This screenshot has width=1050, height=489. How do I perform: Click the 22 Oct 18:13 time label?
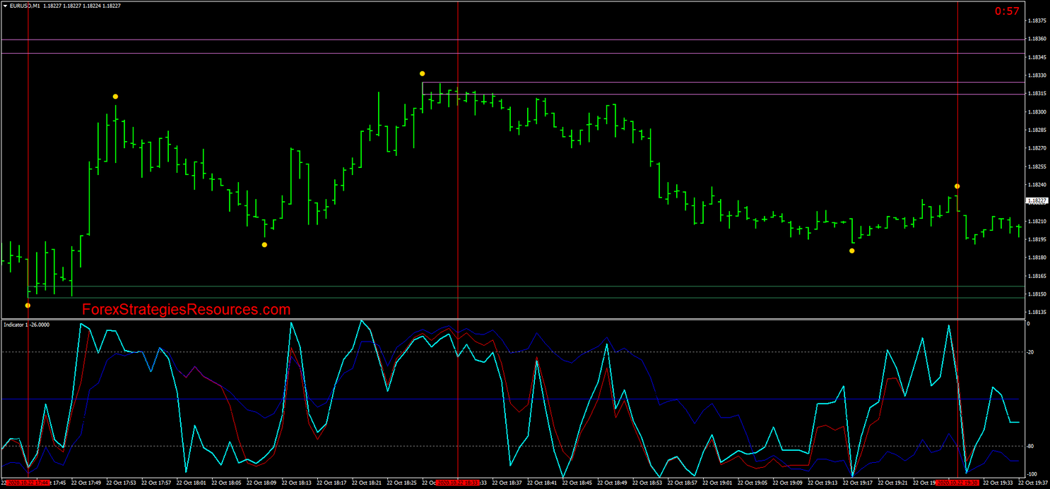pyautogui.click(x=297, y=483)
